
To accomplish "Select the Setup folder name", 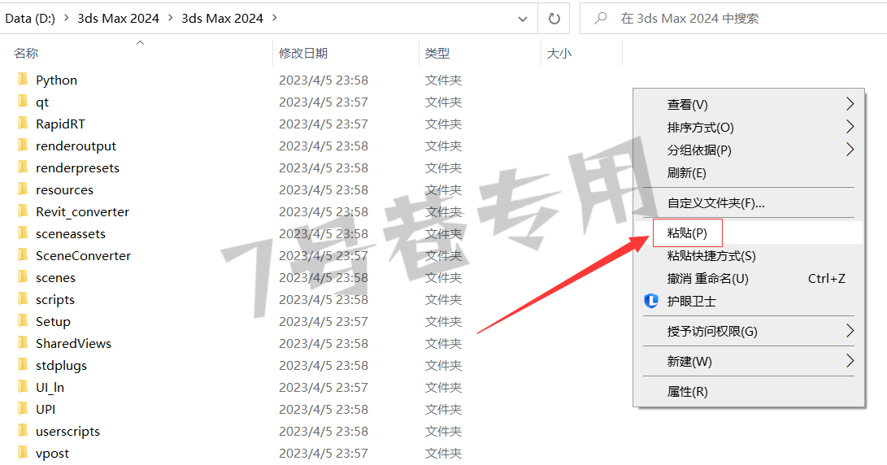I will coord(53,321).
